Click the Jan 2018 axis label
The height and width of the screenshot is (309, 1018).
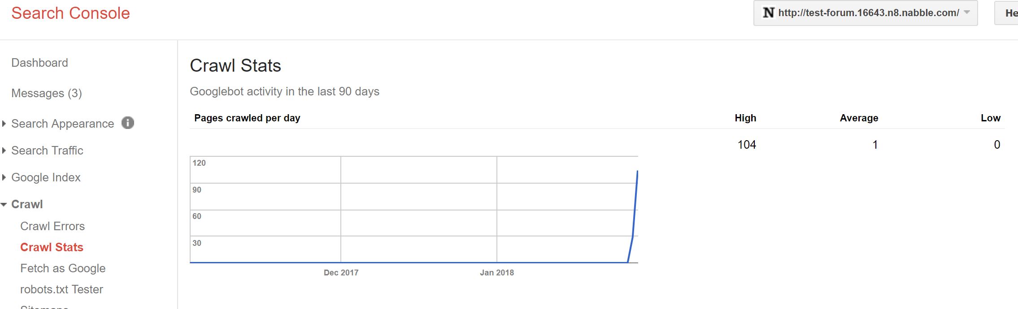point(496,273)
